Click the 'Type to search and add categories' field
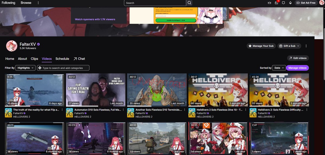This screenshot has width=325, height=155. (63, 68)
